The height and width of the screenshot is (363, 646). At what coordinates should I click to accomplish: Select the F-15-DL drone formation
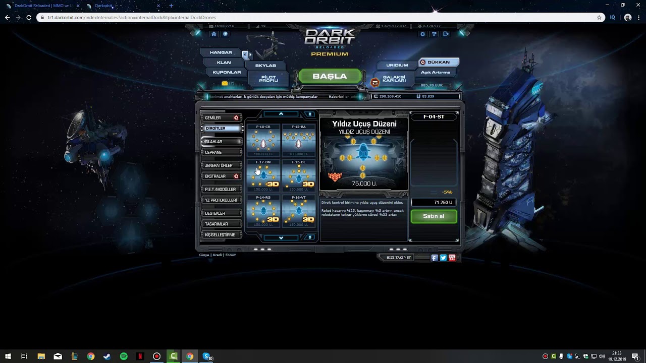pyautogui.click(x=299, y=176)
